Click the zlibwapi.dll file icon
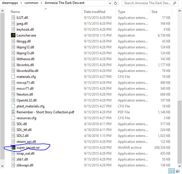The width and height of the screenshot is (182, 174). pyautogui.click(x=13, y=165)
